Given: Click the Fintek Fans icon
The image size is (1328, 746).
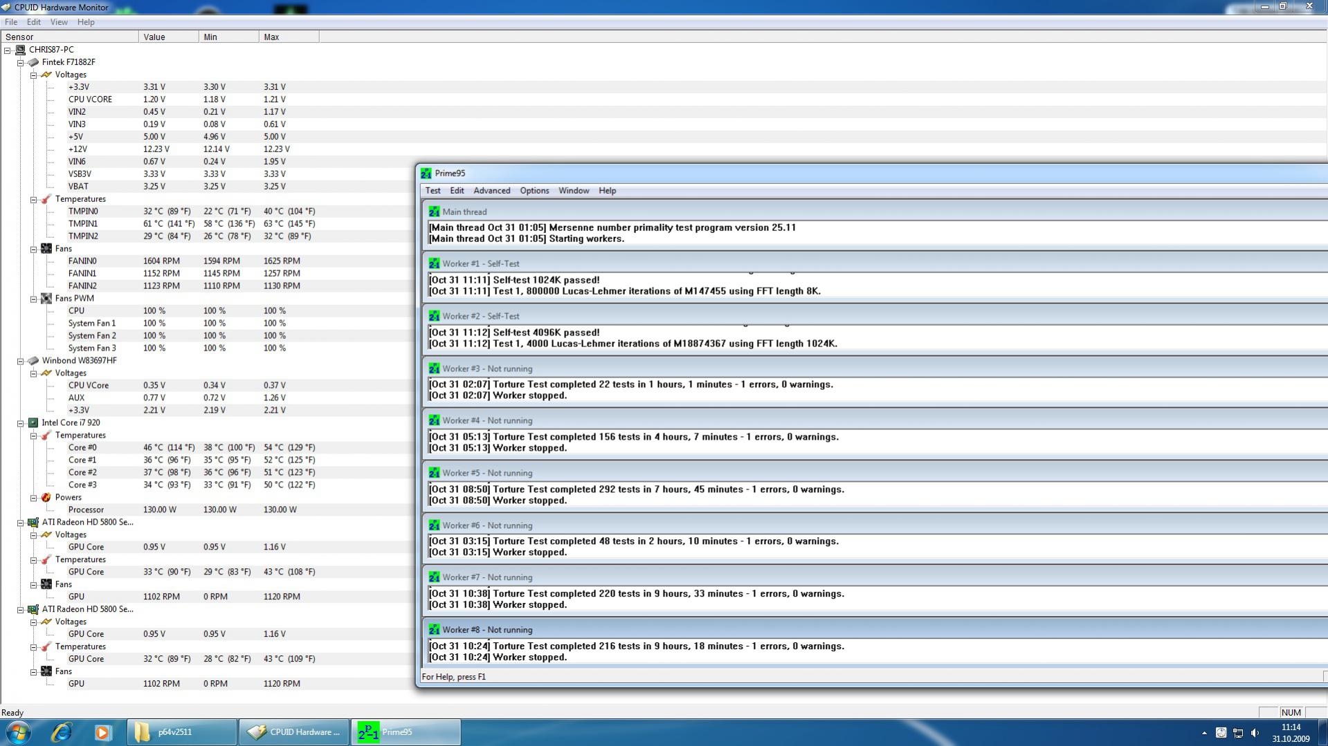Looking at the screenshot, I should pos(46,249).
